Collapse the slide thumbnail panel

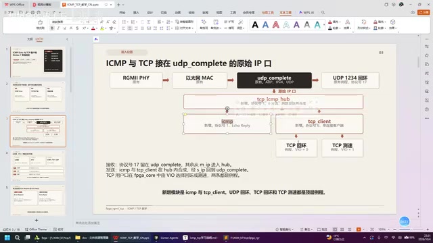click(67, 39)
